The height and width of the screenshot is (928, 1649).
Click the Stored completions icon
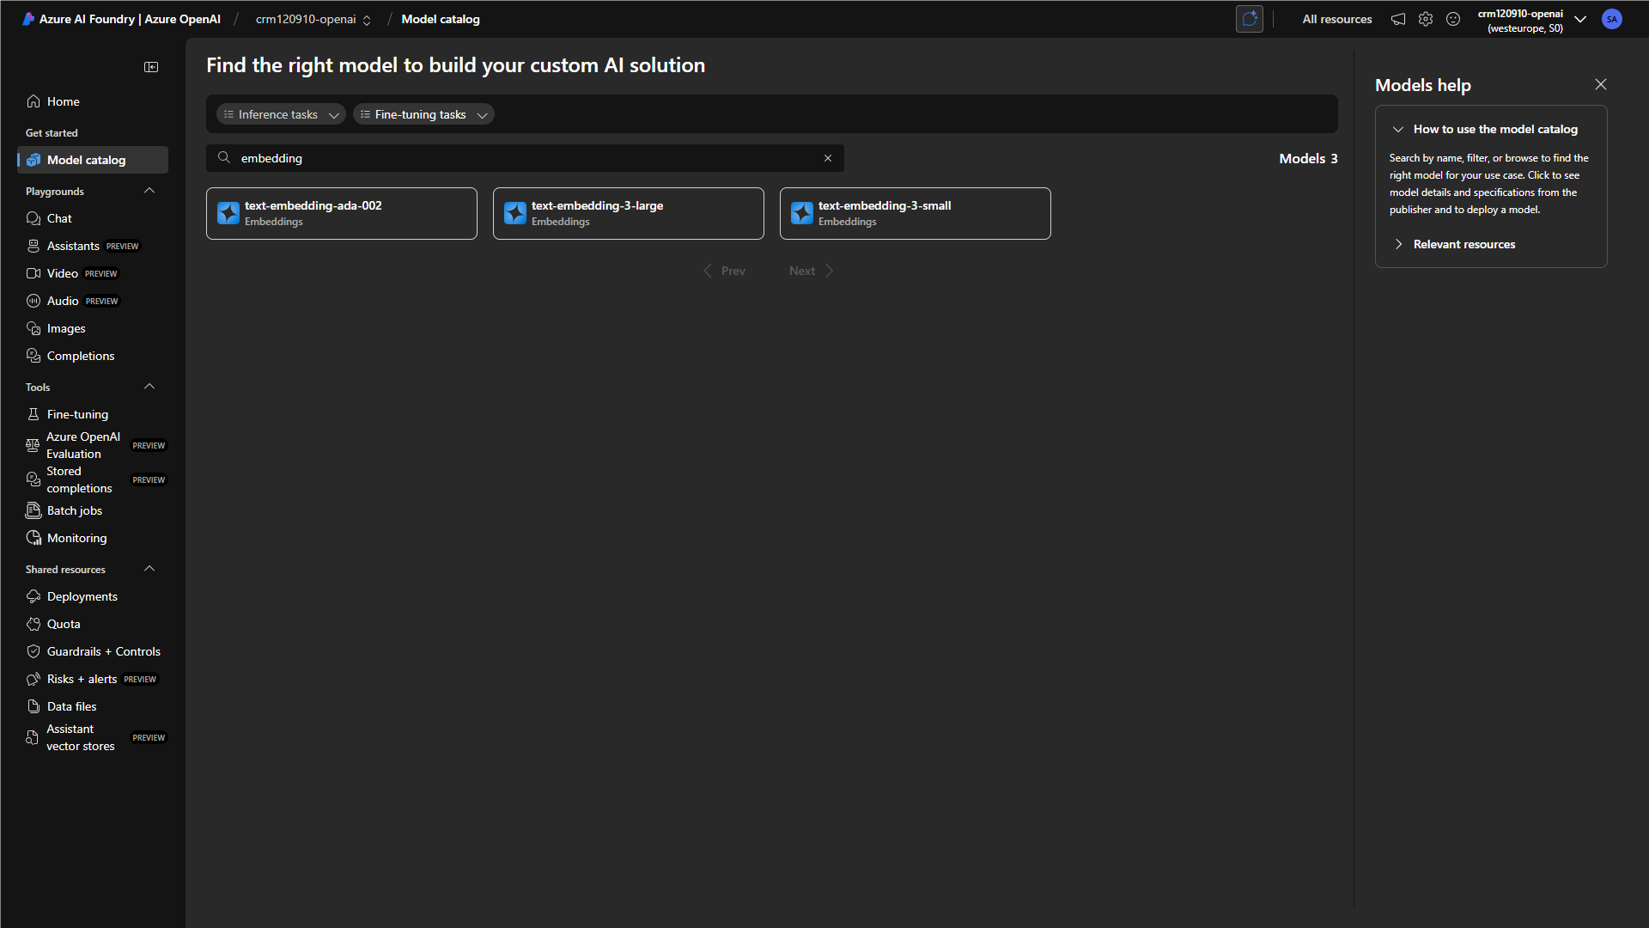(x=33, y=479)
